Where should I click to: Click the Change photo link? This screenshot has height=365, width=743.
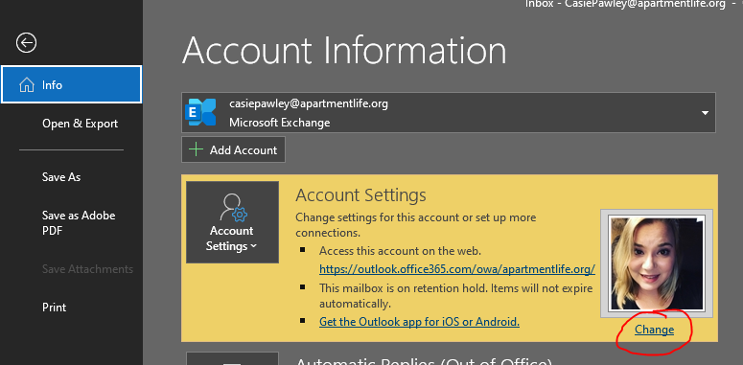pyautogui.click(x=654, y=330)
